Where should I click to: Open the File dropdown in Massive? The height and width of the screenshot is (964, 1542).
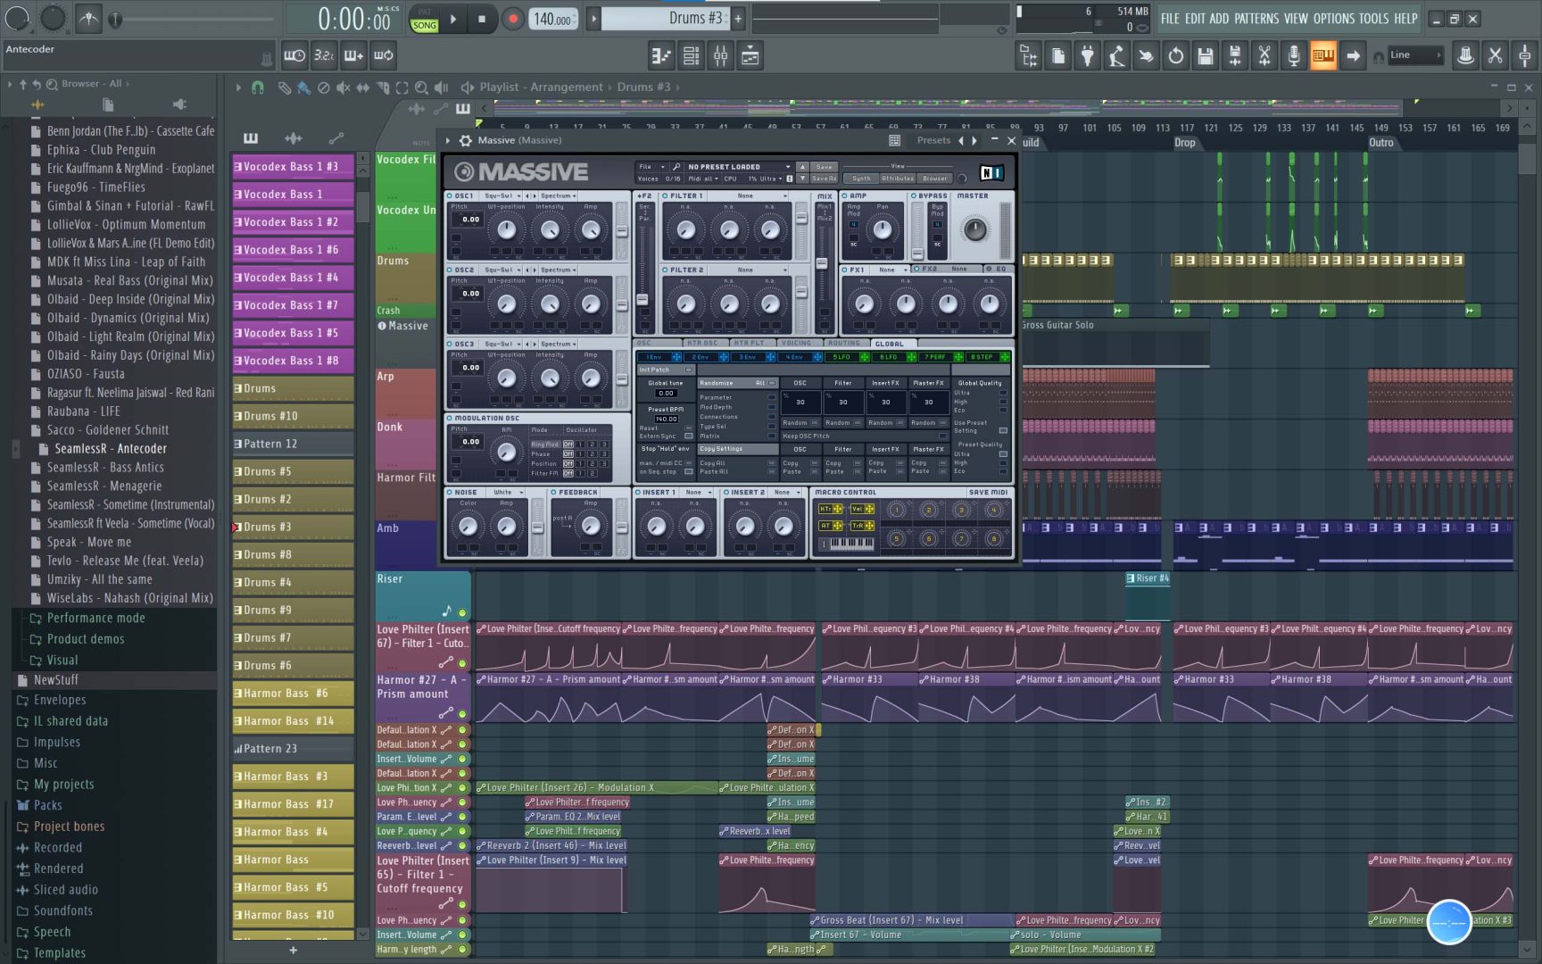tap(651, 167)
